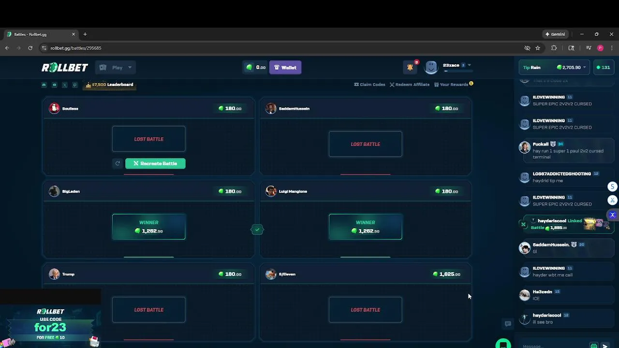
Task: Focus the chat Message input field
Action: click(554, 346)
